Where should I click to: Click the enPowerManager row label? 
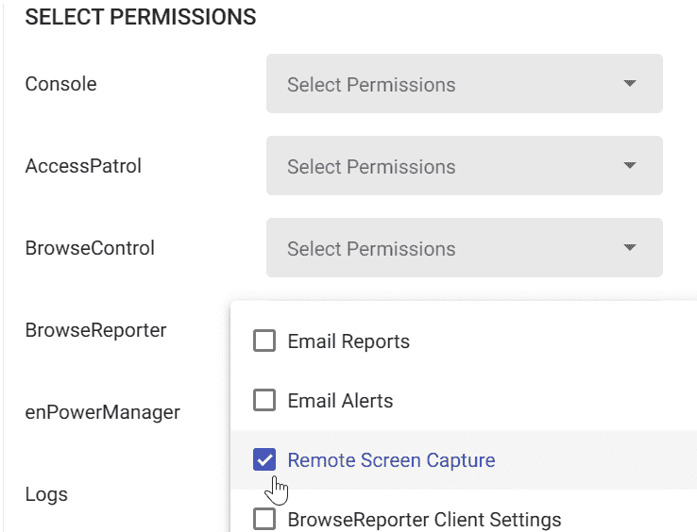coord(103,412)
